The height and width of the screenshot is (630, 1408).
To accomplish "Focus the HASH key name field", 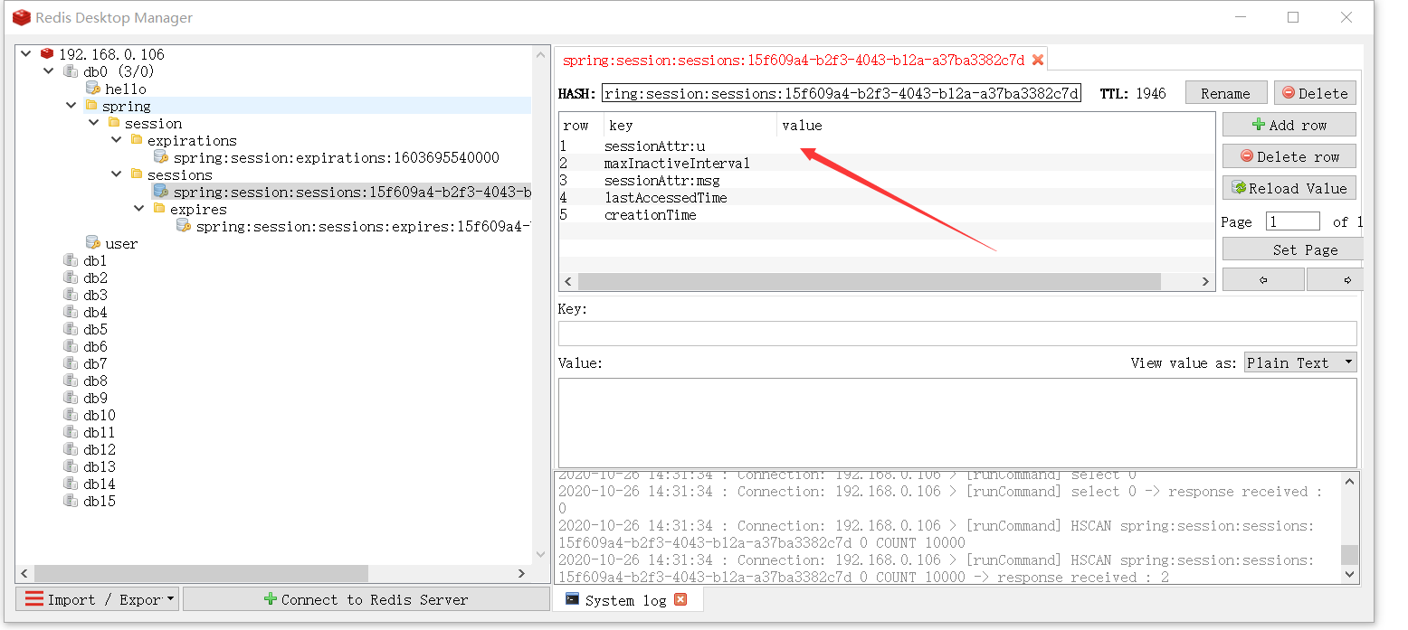I will click(842, 93).
